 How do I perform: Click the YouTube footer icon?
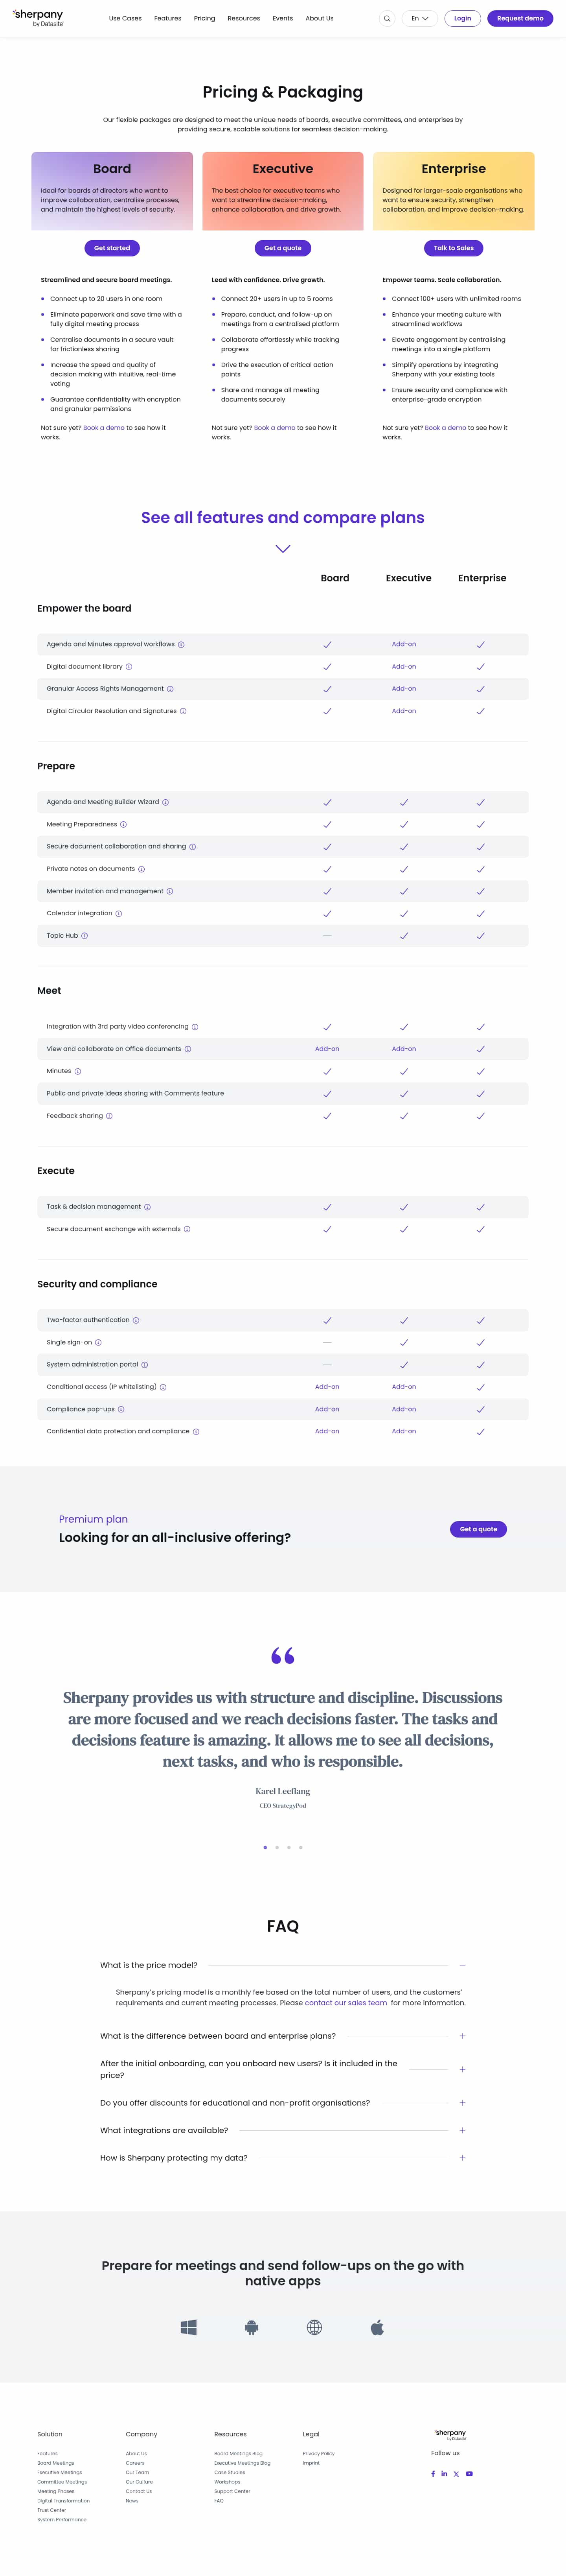click(469, 2473)
